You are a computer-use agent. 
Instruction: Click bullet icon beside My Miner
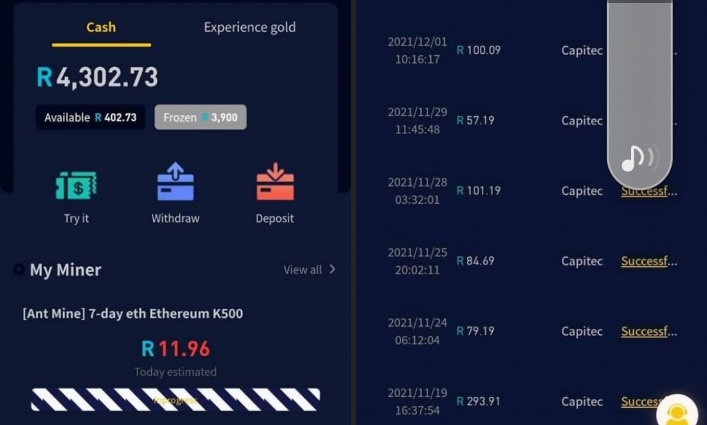19,270
